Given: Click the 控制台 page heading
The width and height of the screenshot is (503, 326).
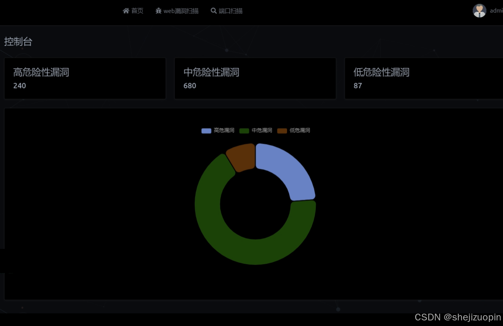Looking at the screenshot, I should [x=18, y=42].
